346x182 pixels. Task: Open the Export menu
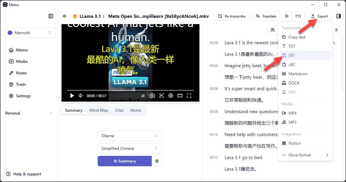tap(319, 16)
